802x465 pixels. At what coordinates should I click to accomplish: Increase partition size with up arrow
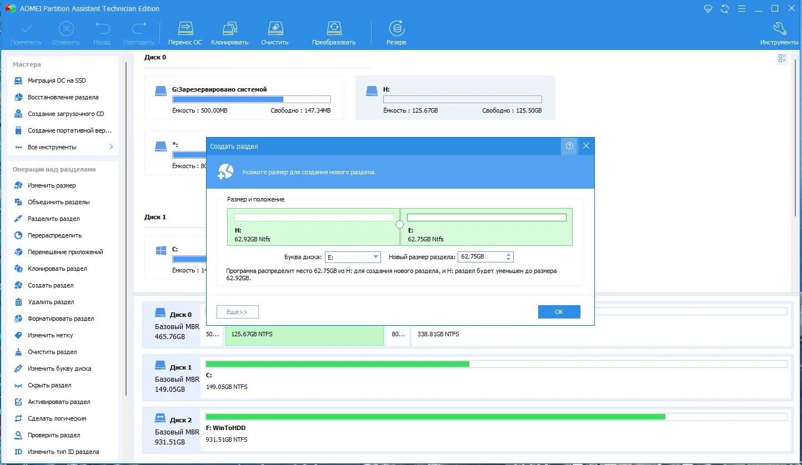click(509, 255)
